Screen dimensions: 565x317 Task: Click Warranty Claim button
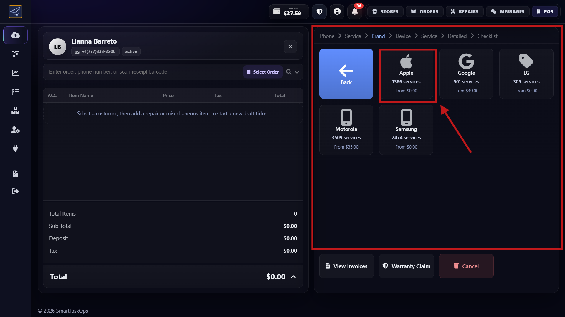click(406, 266)
